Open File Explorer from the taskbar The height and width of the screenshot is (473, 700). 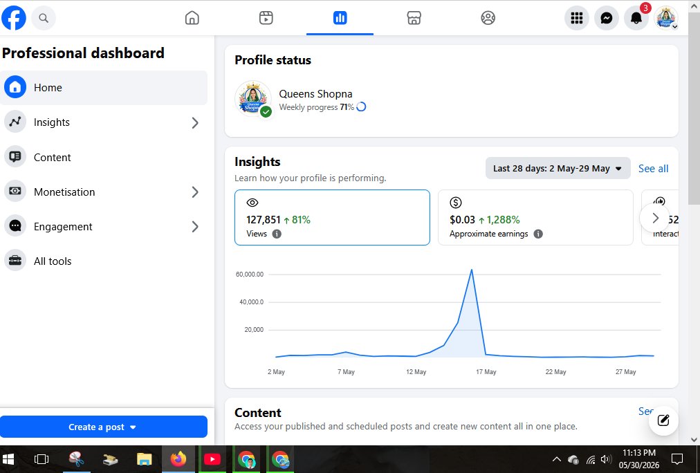coord(144,458)
